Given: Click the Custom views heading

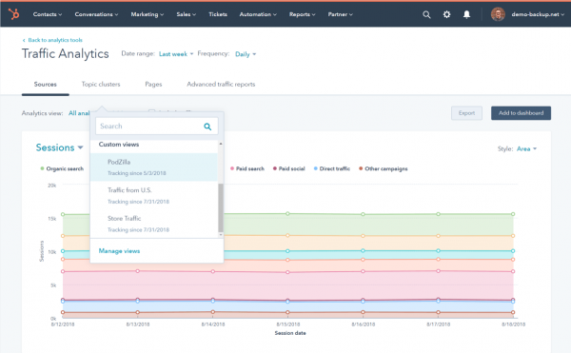Looking at the screenshot, I should point(119,145).
